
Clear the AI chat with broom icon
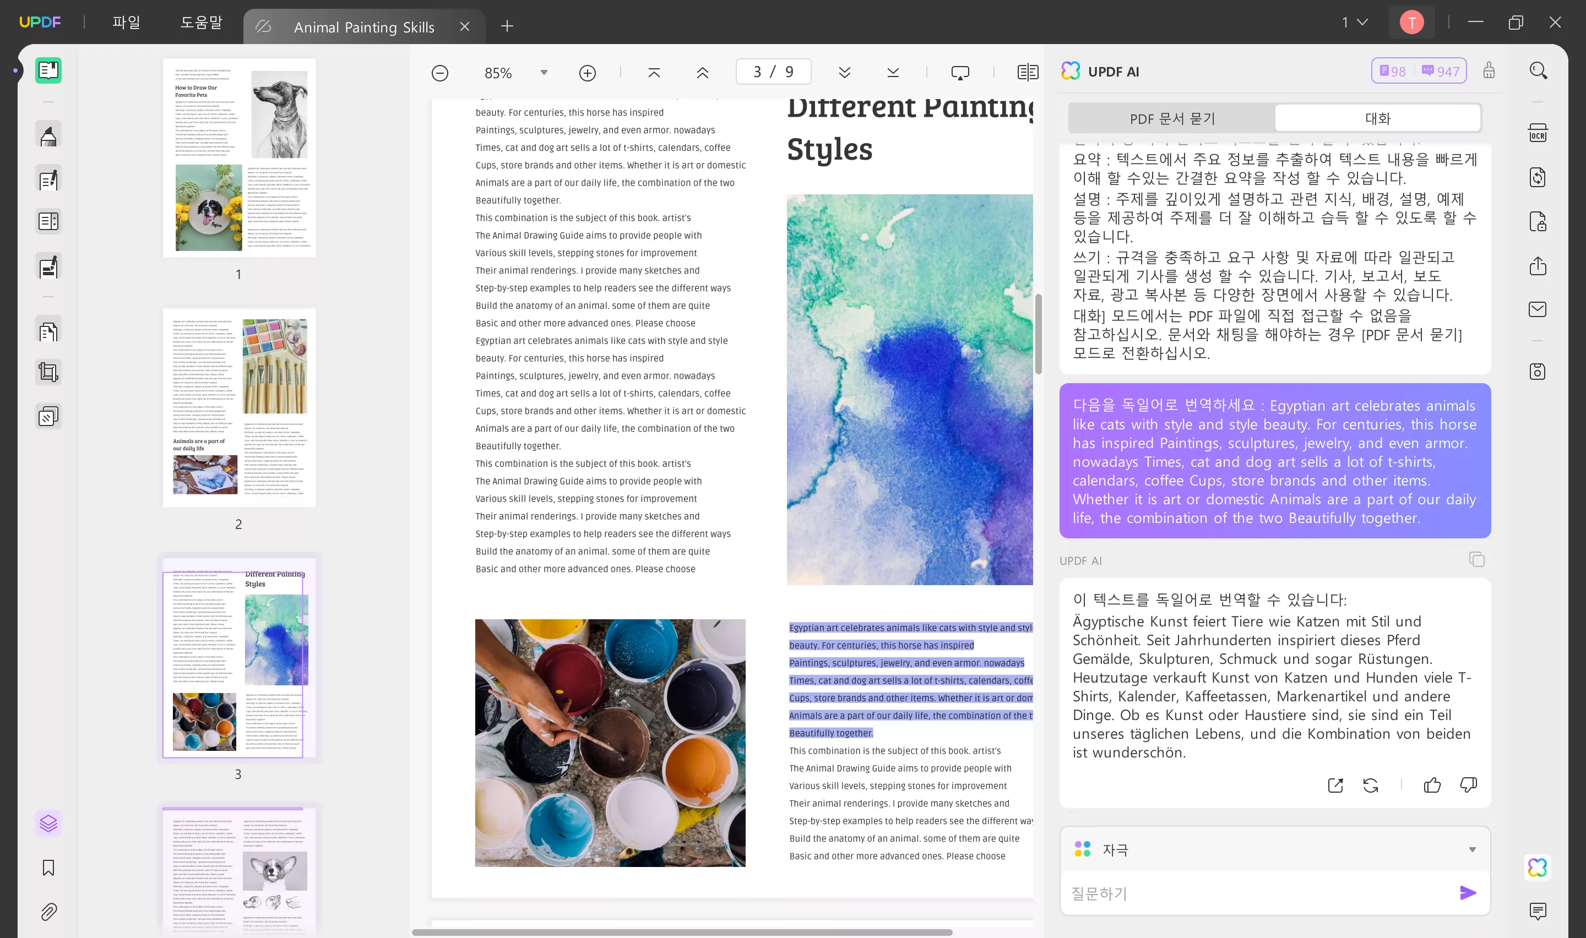[1489, 71]
